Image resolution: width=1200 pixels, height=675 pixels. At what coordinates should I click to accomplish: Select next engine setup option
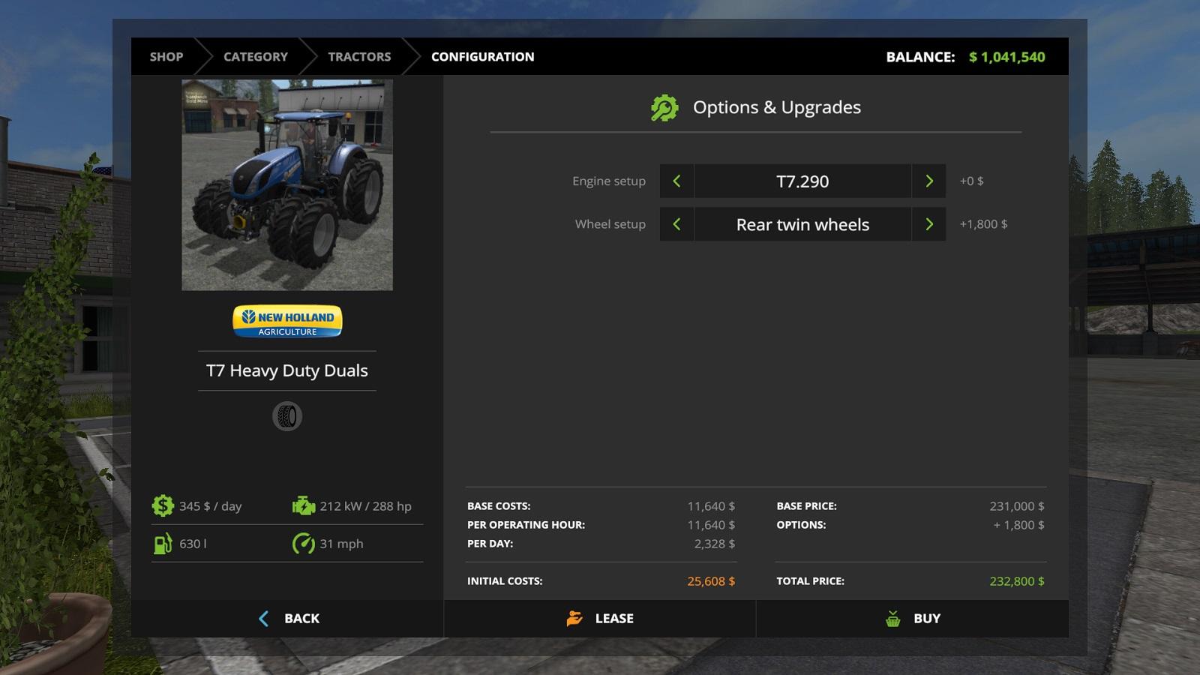click(x=928, y=181)
